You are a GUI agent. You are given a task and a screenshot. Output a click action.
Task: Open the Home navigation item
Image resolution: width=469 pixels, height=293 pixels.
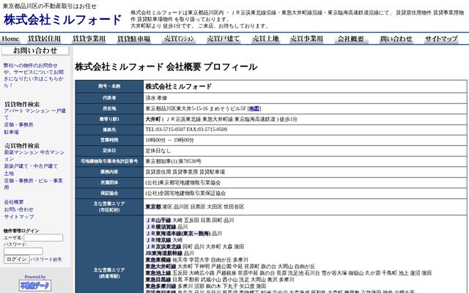pyautogui.click(x=10, y=39)
